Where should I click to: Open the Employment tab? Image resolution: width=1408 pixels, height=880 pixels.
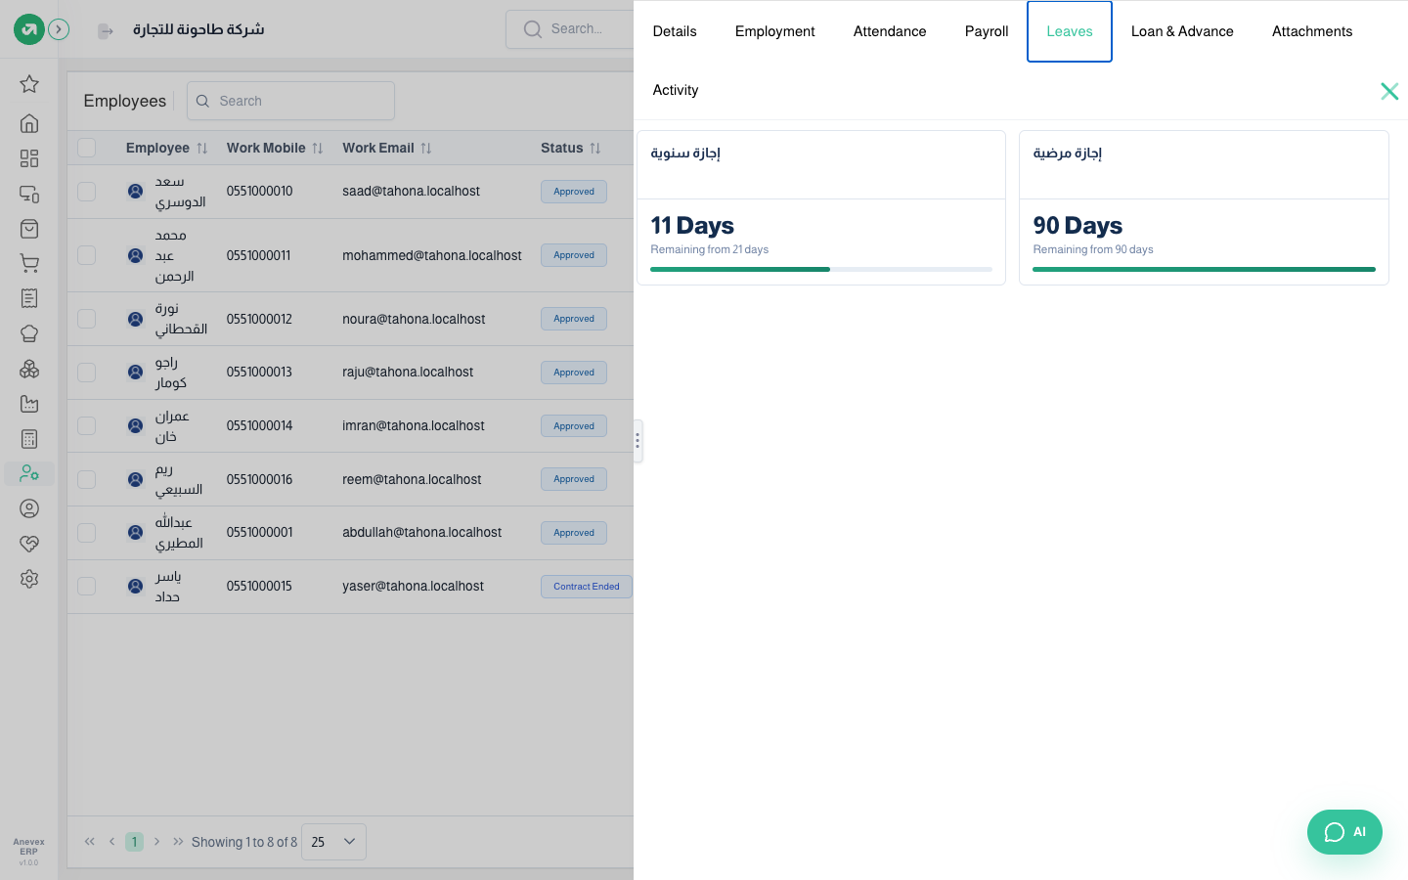tap(774, 31)
